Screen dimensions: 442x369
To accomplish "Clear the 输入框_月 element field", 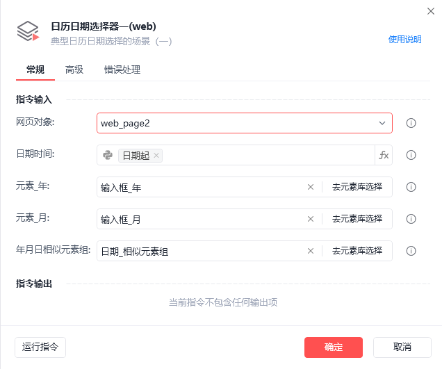I will 311,219.
